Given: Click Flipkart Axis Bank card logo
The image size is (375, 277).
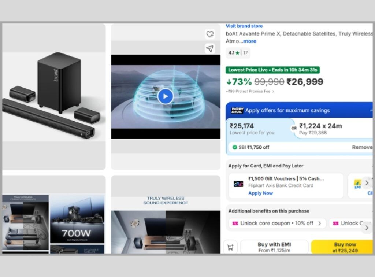Looking at the screenshot, I should pos(238,184).
